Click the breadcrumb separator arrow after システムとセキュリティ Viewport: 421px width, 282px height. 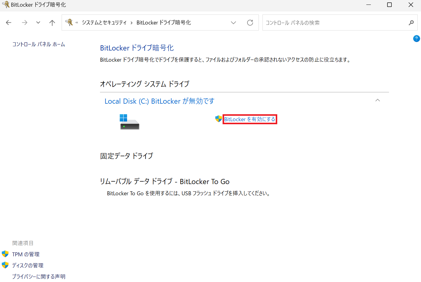point(132,23)
